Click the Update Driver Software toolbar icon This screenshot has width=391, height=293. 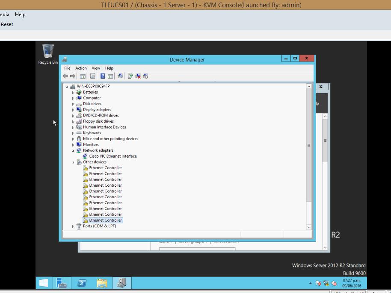click(130, 76)
